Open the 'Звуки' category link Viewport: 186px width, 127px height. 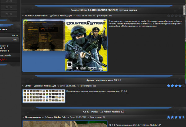pyautogui.click(x=28, y=86)
